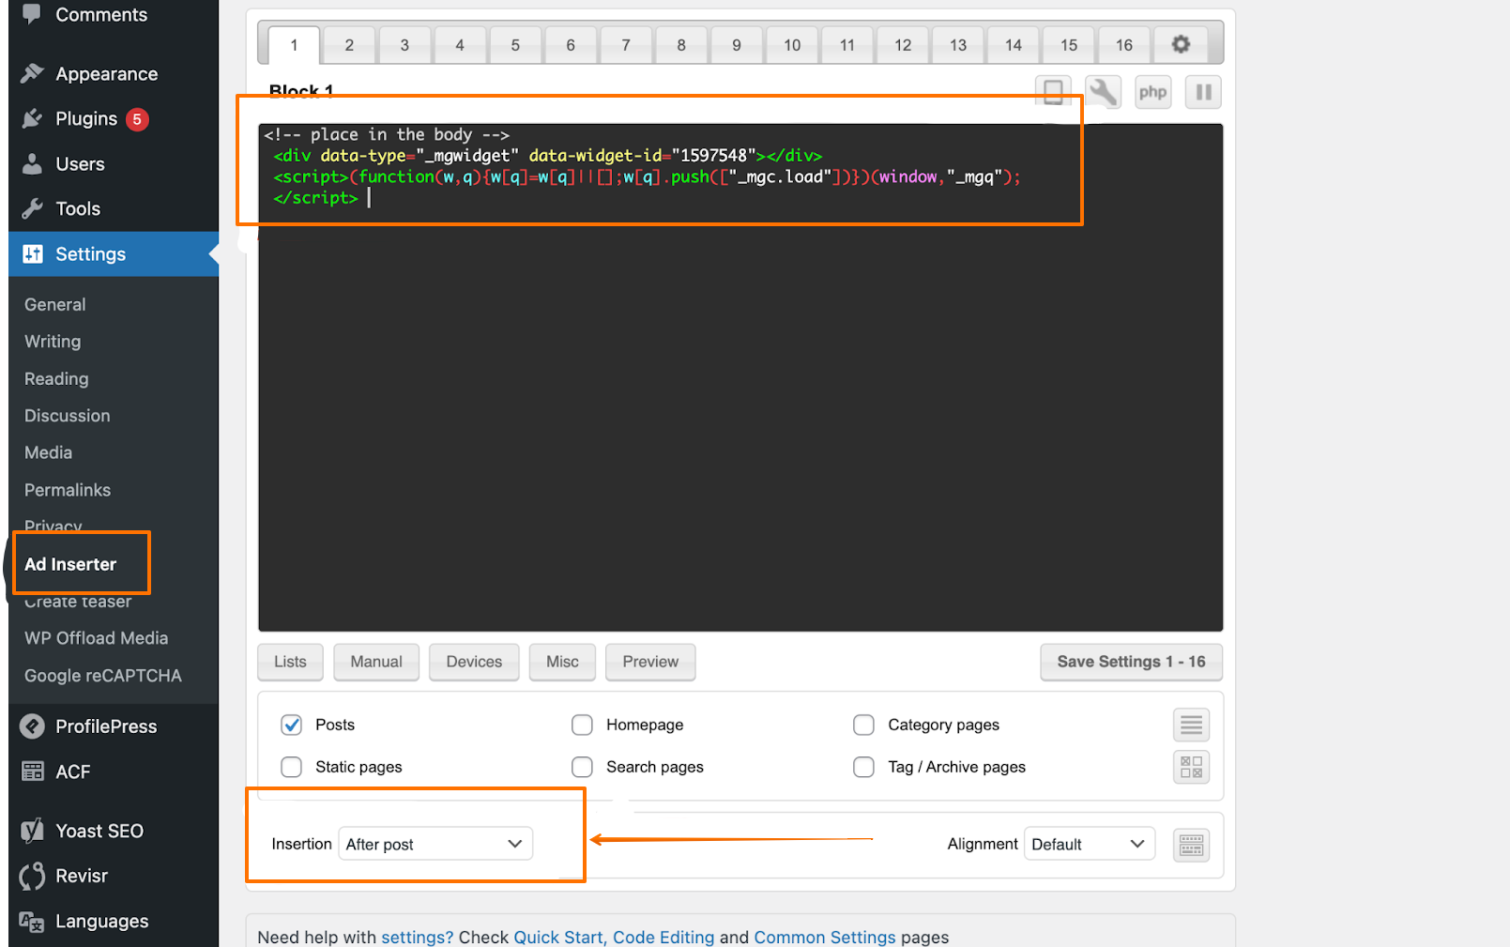
Task: Open the Quick Start help link
Action: point(557,937)
